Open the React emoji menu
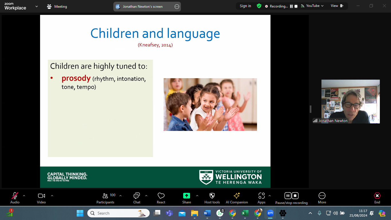 161,198
